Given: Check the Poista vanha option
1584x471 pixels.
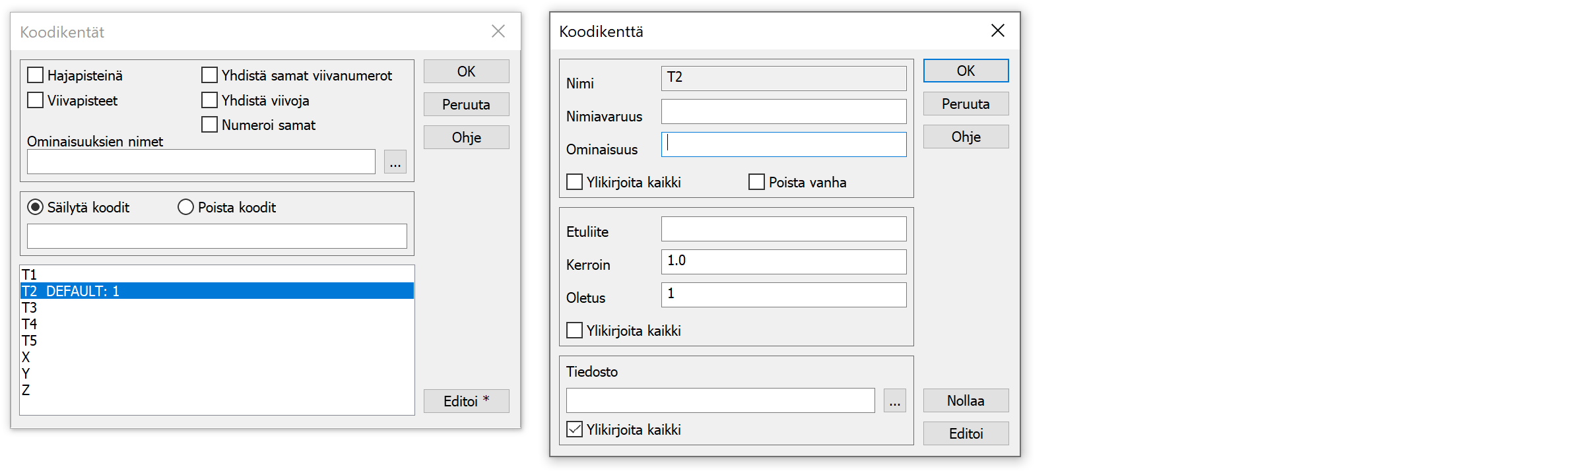Looking at the screenshot, I should (x=756, y=182).
